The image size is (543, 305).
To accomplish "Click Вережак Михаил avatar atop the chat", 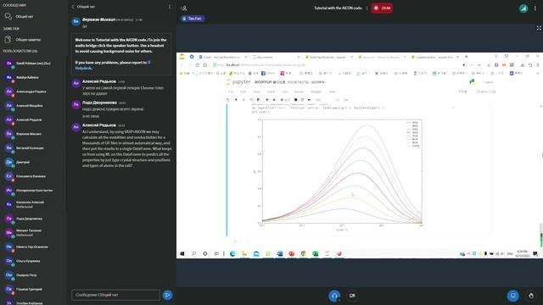I will 76,21.
